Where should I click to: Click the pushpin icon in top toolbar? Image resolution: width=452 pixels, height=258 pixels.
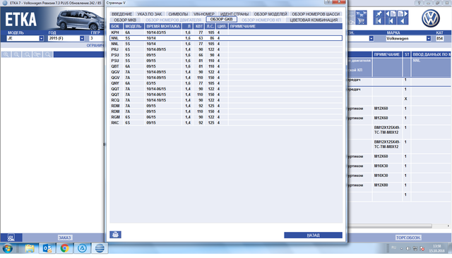pos(379,14)
